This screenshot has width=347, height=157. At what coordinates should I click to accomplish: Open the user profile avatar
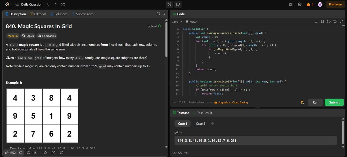point(320,4)
